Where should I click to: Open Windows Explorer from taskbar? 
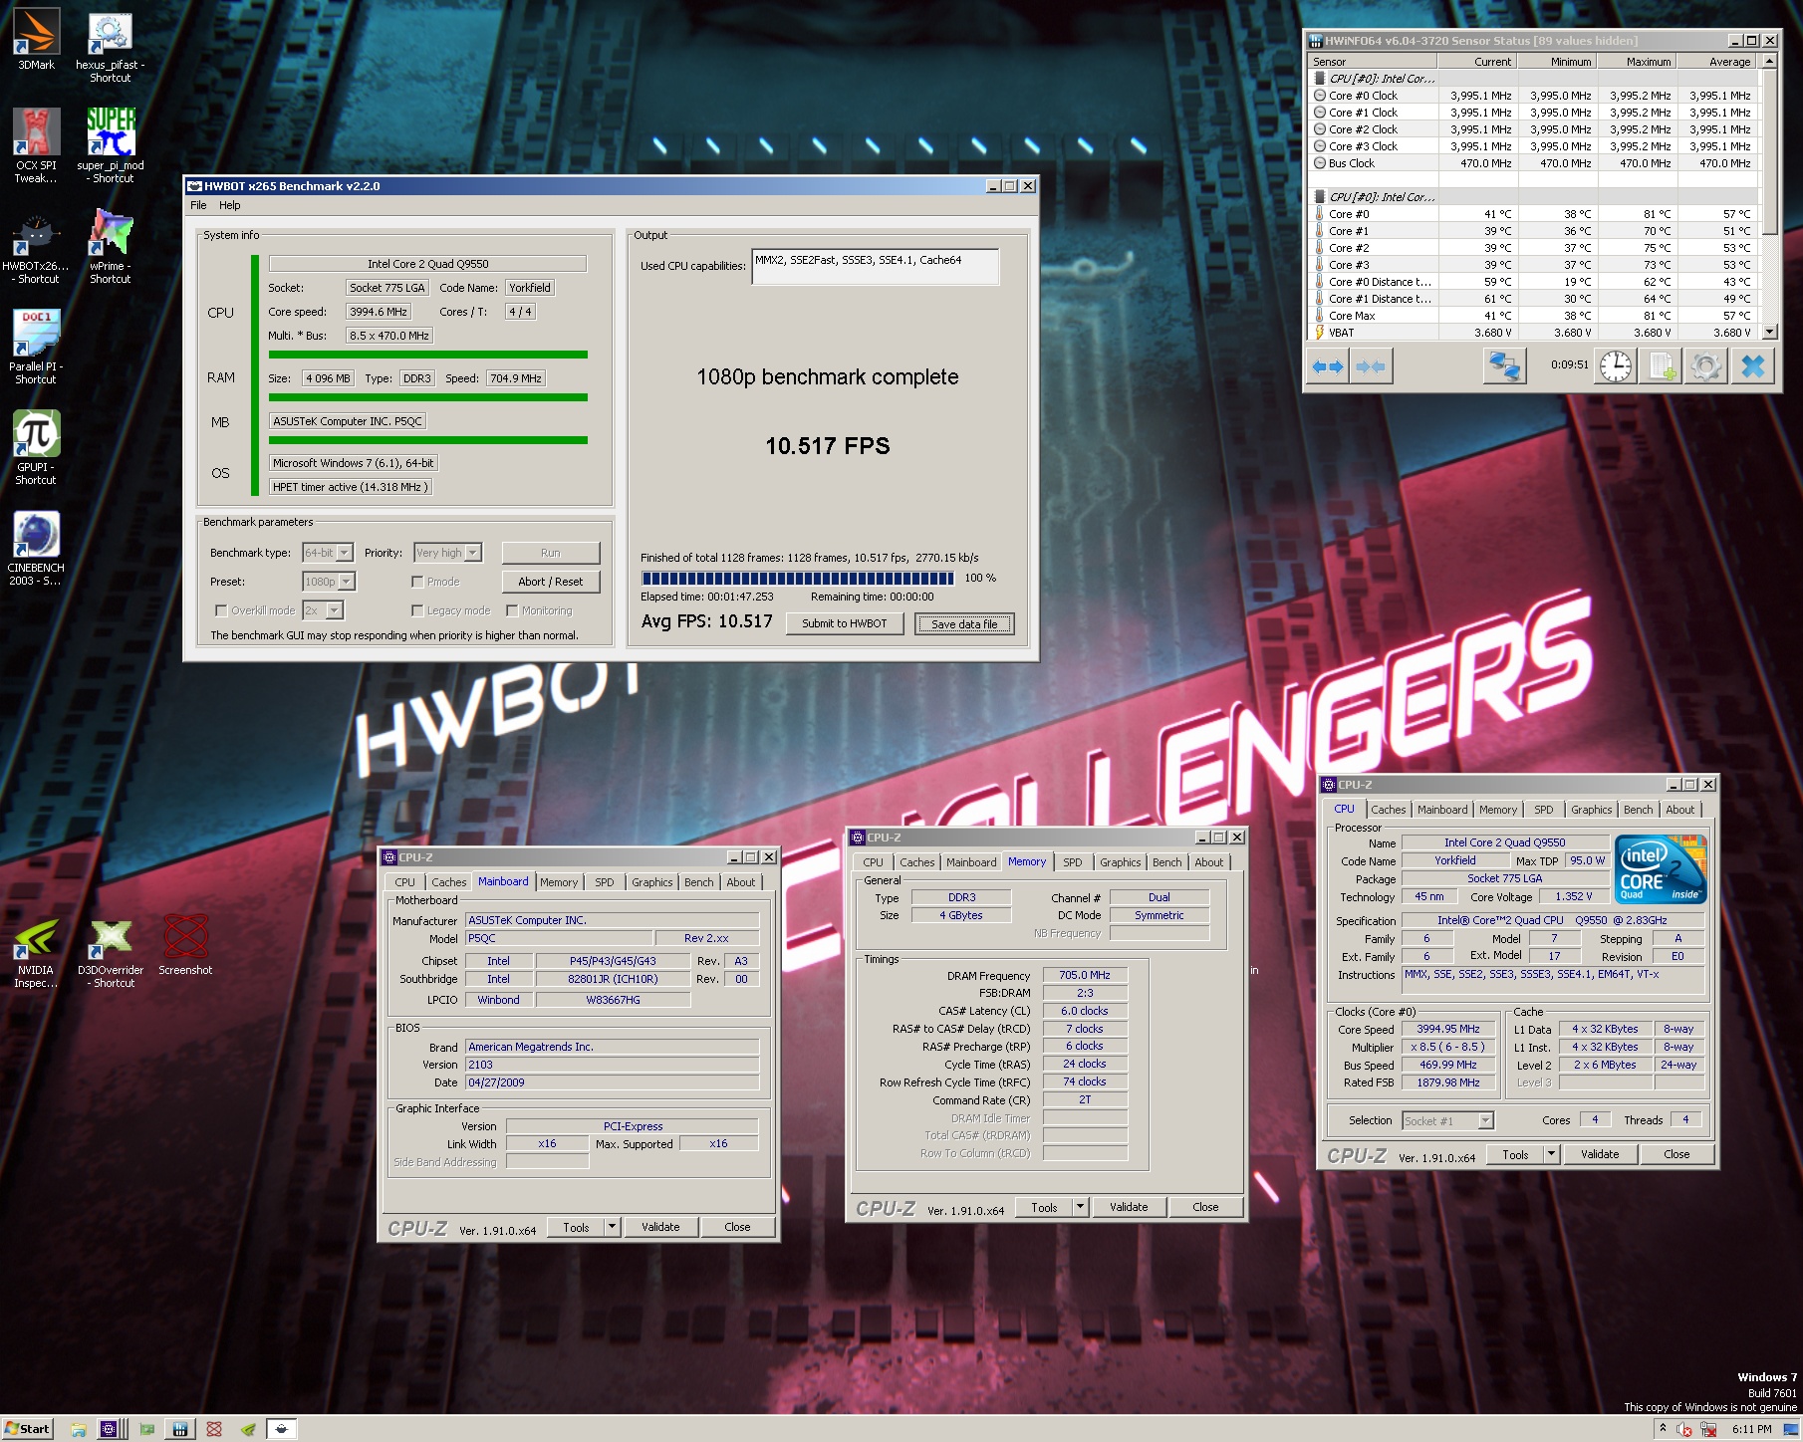click(79, 1429)
